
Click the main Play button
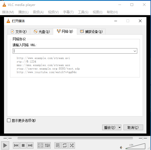(5, 145)
